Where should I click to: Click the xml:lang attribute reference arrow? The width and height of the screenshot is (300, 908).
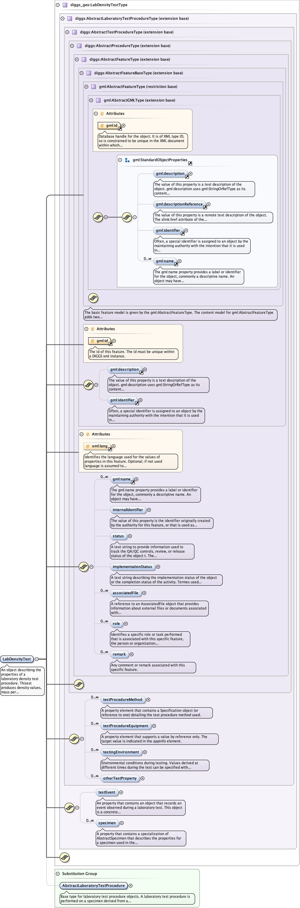pyautogui.click(x=110, y=449)
